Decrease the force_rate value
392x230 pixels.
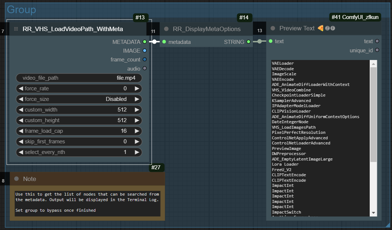point(21,88)
